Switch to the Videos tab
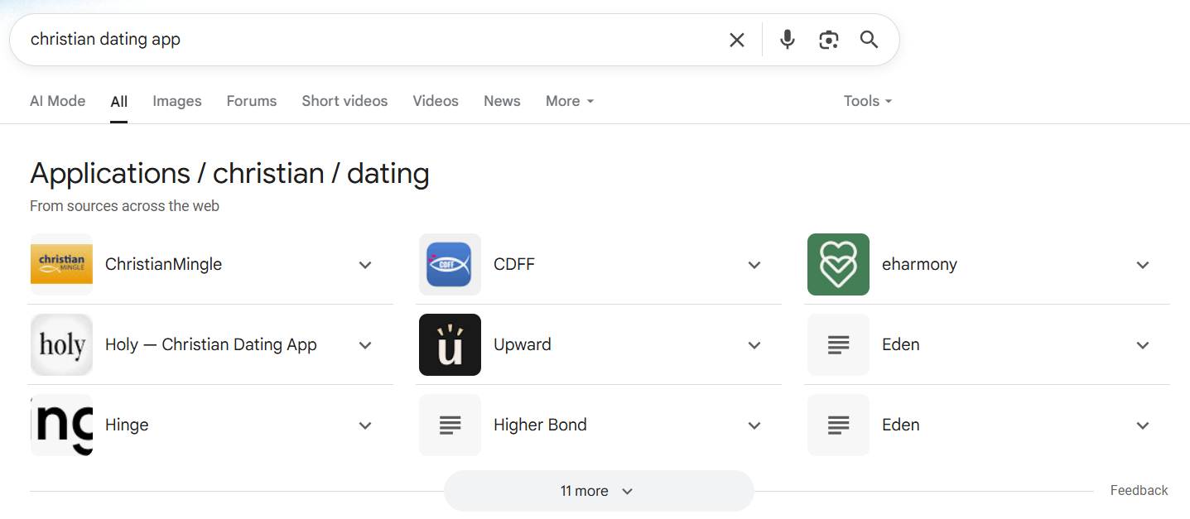Screen dimensions: 1190x519 coord(436,101)
